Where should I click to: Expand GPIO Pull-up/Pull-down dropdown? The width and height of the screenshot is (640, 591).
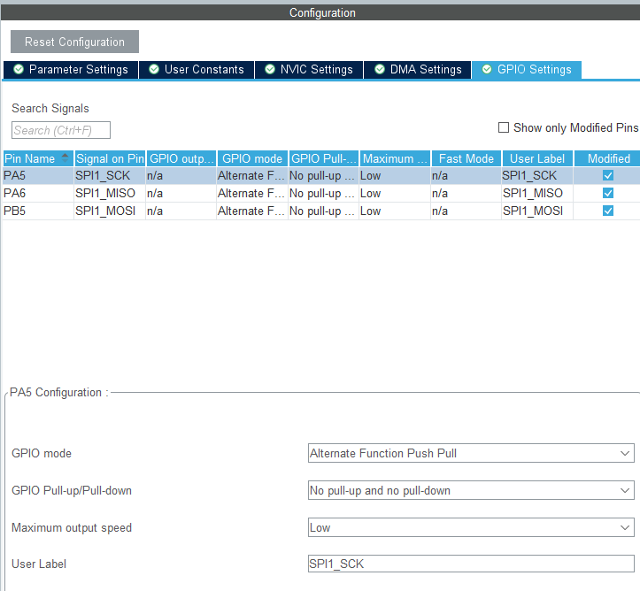point(471,490)
